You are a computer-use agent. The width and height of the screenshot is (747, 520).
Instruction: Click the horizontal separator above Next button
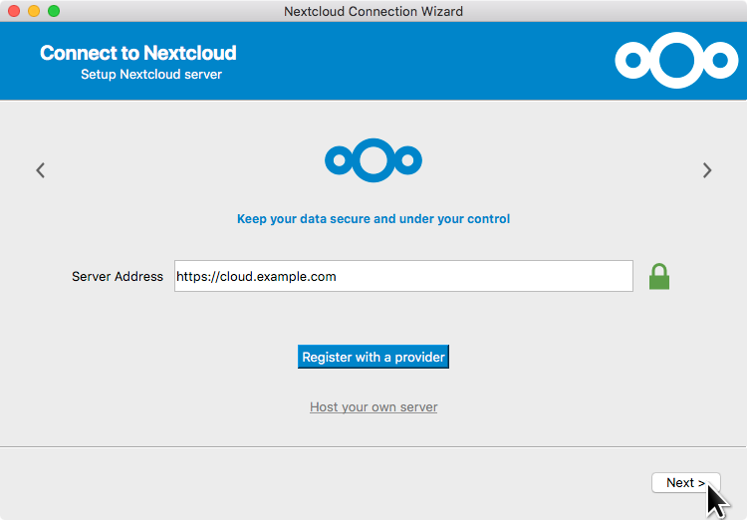click(x=373, y=446)
